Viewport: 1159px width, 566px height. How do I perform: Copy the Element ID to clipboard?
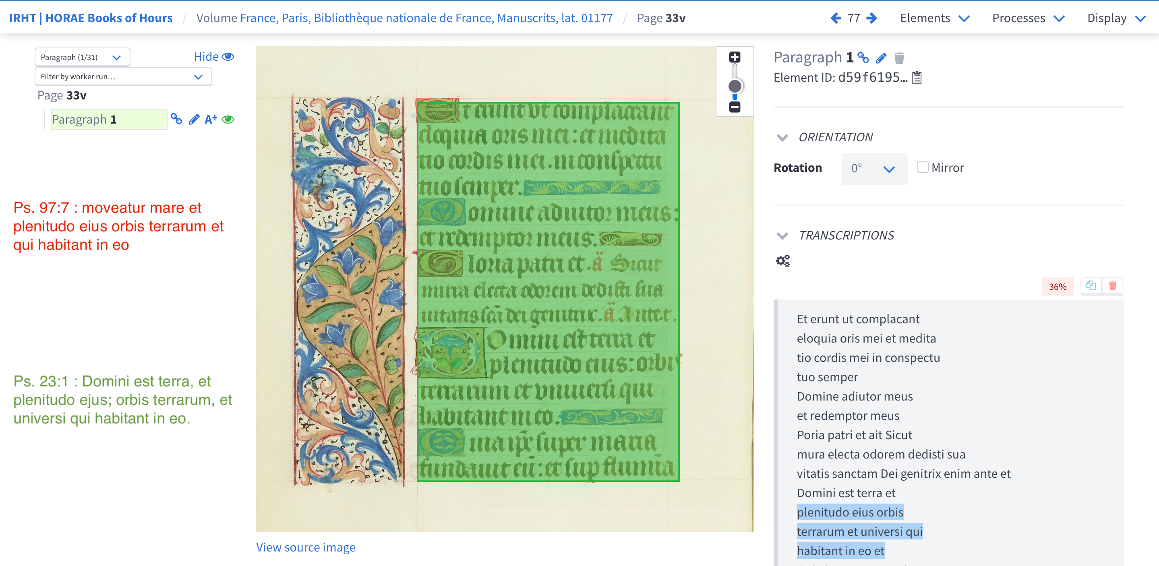click(917, 77)
